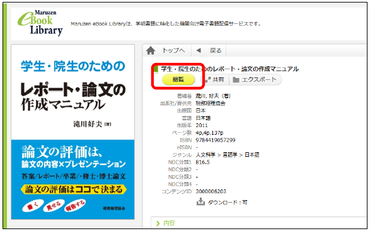Expand the 内容 section
The image size is (370, 231).
coord(166,223)
